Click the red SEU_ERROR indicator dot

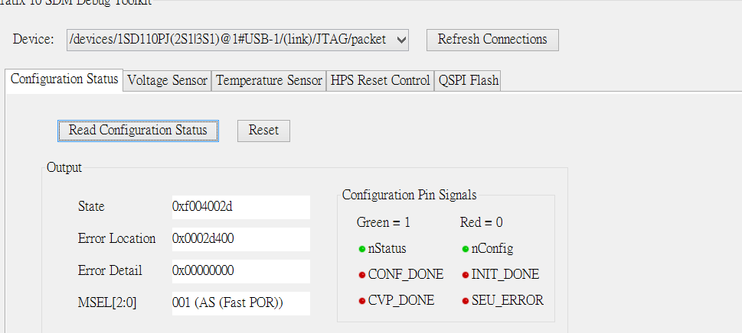click(466, 301)
